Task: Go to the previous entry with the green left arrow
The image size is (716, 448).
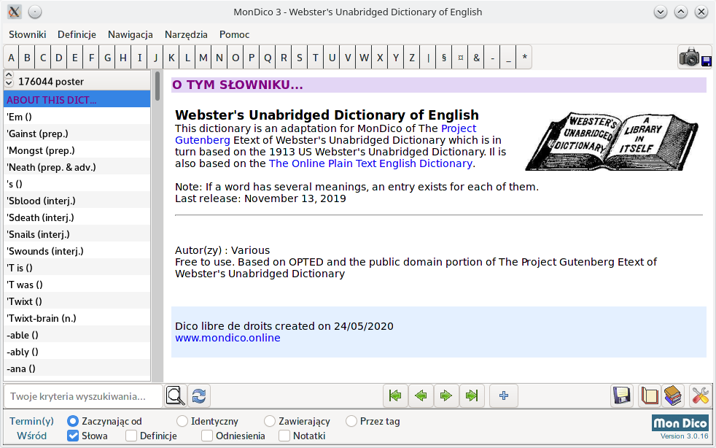Action: [421, 396]
